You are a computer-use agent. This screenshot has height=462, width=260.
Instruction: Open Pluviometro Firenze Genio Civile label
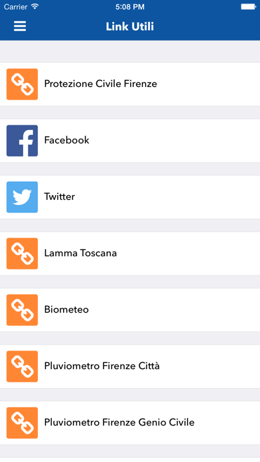(x=119, y=423)
